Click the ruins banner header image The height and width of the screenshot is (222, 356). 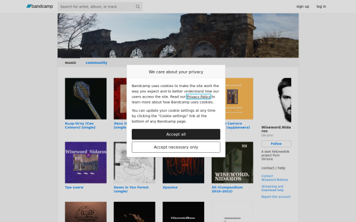click(178, 36)
